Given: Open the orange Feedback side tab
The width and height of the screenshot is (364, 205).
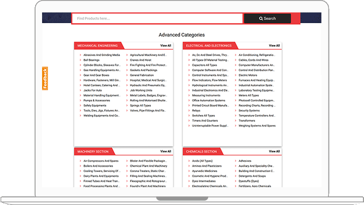Looking at the screenshot, I should [x=45, y=78].
